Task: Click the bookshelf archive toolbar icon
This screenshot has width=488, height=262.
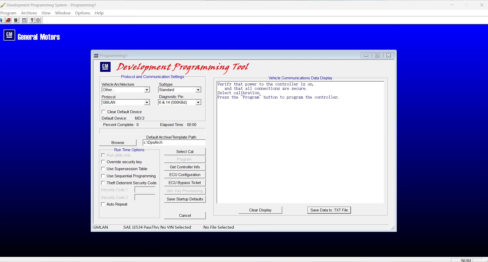Action: tap(16, 20)
